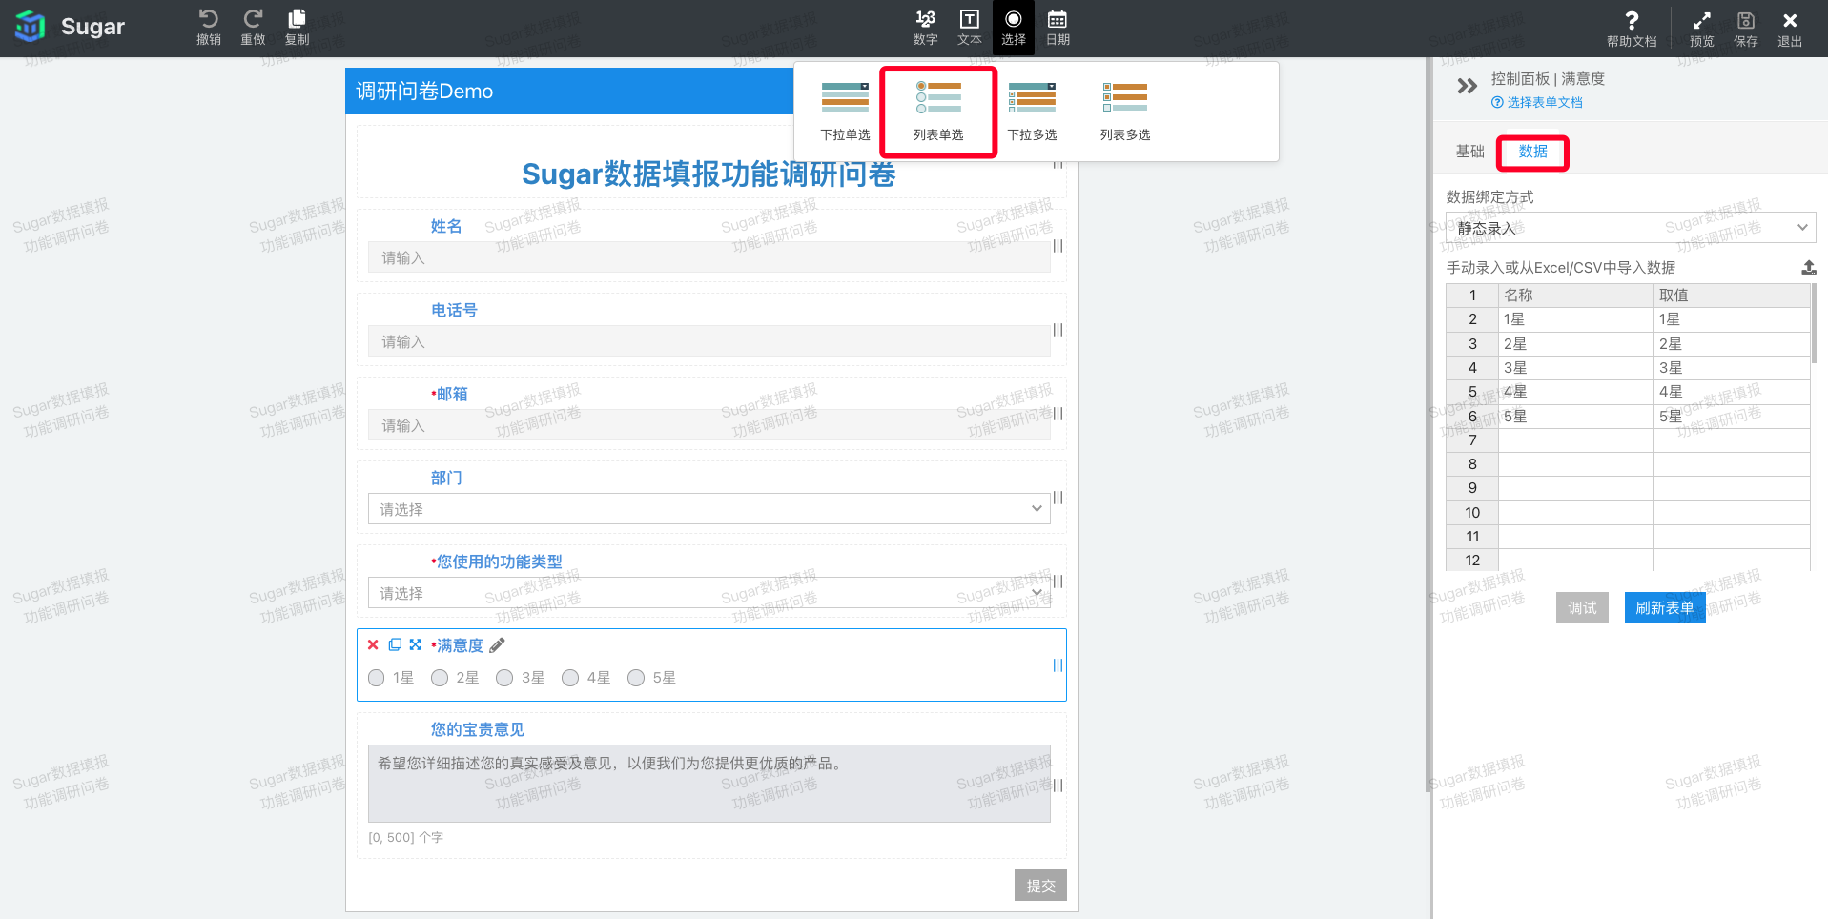The height and width of the screenshot is (919, 1828).
Task: Undo the last action with 撤销
Action: coord(209,28)
